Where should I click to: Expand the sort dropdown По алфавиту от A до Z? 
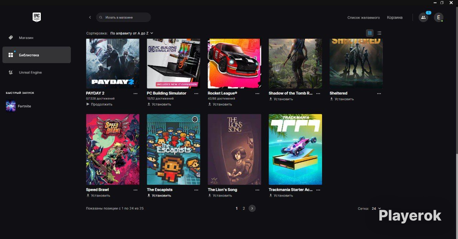(132, 33)
